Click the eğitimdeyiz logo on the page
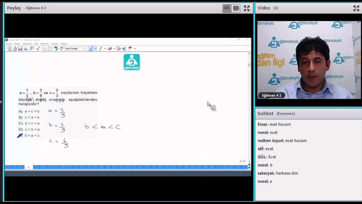The width and height of the screenshot is (362, 204). point(132,62)
